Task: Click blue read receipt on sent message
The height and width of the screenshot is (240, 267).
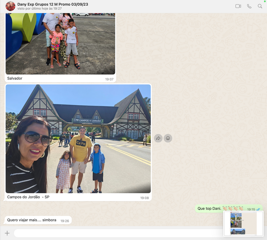Action: coord(258,209)
